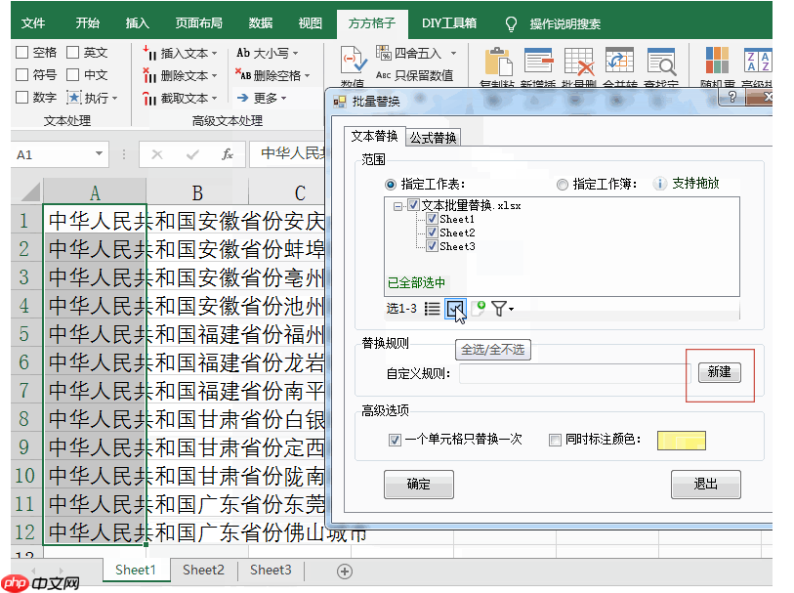Viewport: 794px width, 593px height.
Task: Click the help question mark in 批量替换 dialog
Action: (x=731, y=97)
